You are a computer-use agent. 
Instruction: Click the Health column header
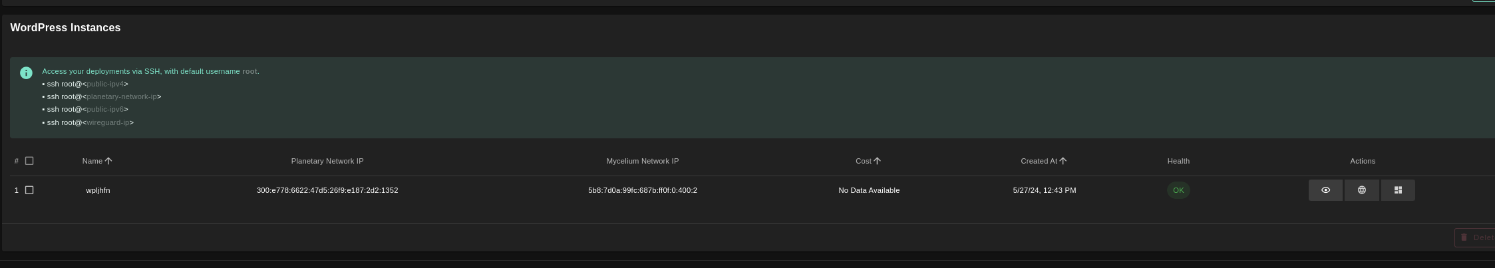[x=1178, y=161]
